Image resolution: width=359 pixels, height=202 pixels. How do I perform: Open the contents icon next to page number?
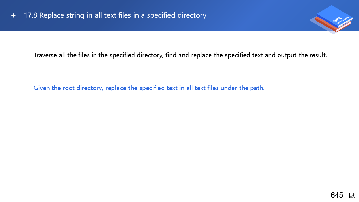point(352,195)
